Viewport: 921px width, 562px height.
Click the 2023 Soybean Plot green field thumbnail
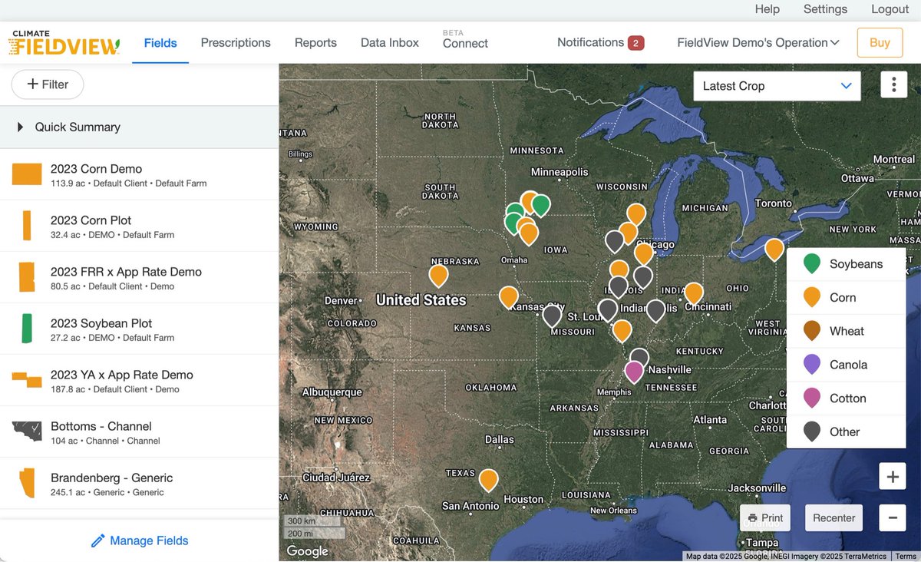[x=27, y=329]
